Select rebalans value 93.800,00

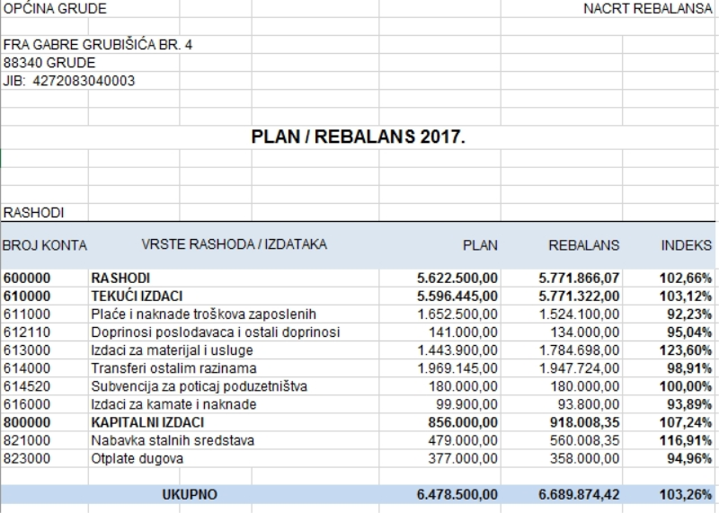[589, 404]
